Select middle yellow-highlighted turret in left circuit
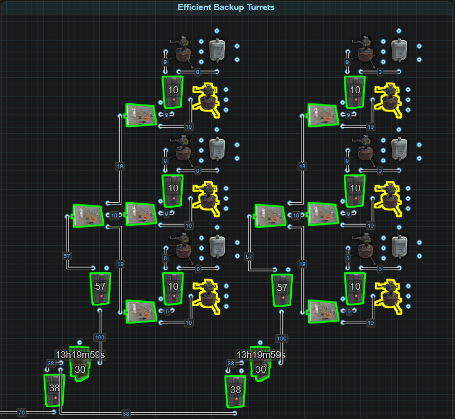The image size is (455, 419). pos(207,199)
